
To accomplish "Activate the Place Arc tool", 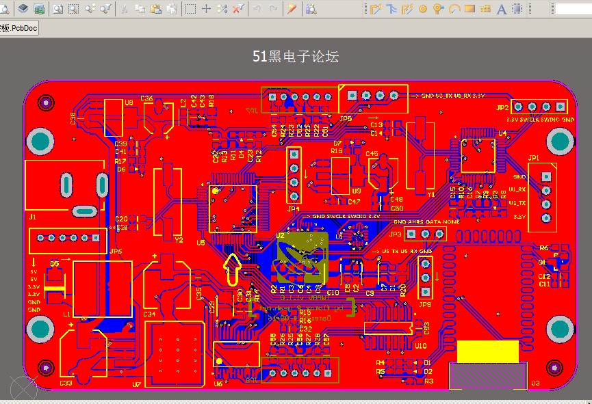I will [x=454, y=9].
